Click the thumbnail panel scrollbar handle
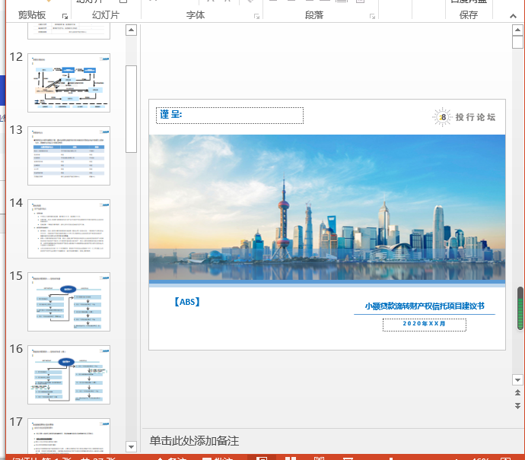The width and height of the screenshot is (525, 460). [x=131, y=109]
